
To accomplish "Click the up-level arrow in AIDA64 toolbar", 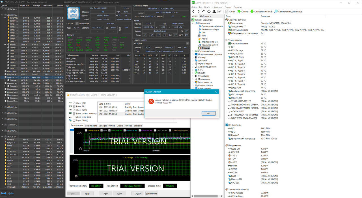I will click(x=204, y=12).
